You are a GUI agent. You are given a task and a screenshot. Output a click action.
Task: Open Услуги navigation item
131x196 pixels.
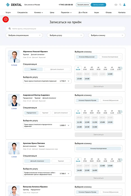tap(8, 13)
